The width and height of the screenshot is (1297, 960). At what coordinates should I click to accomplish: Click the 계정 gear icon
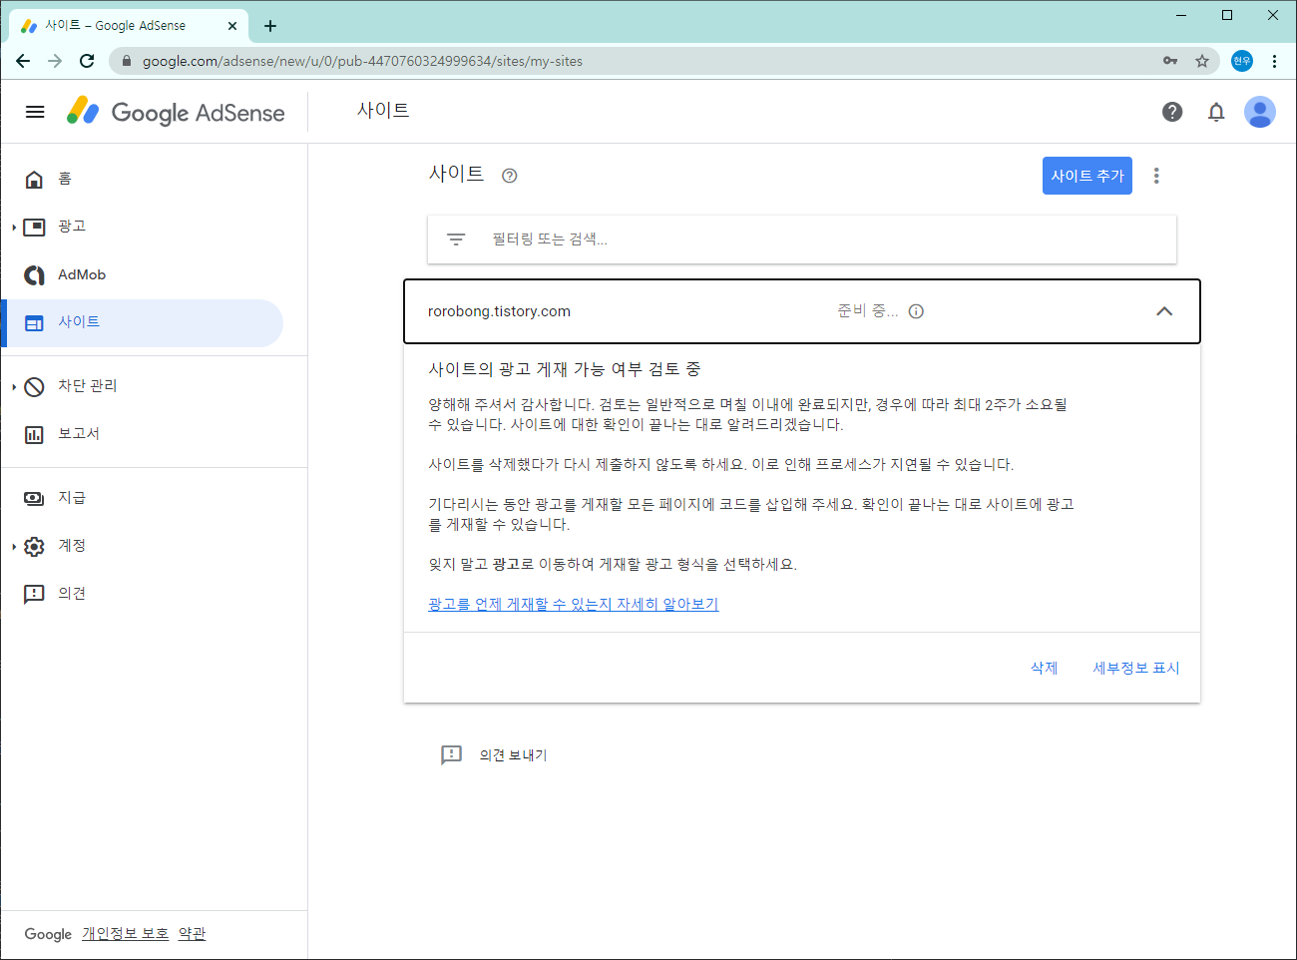pos(34,546)
